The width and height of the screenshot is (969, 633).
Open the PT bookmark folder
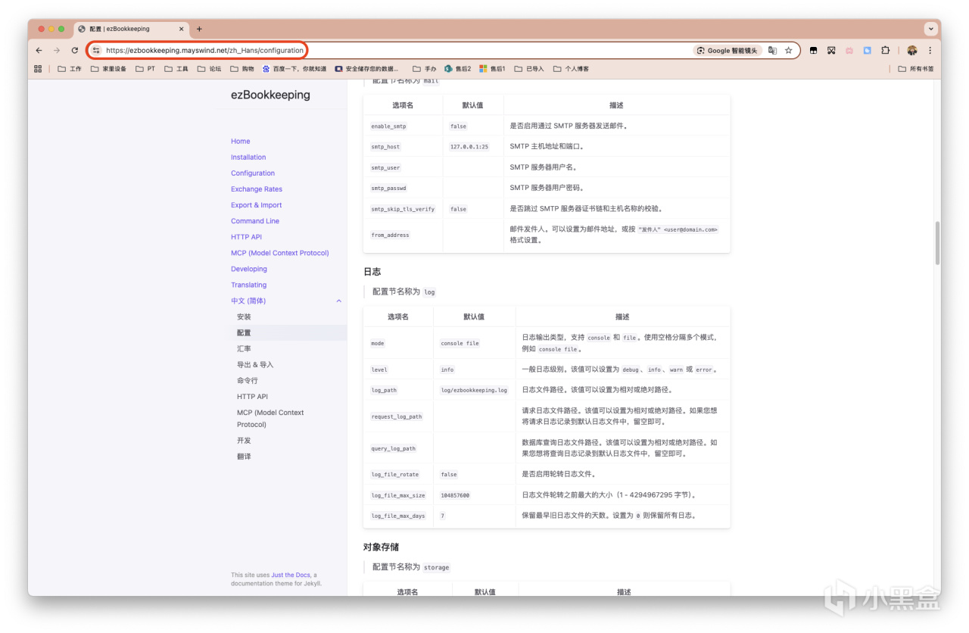(x=145, y=69)
